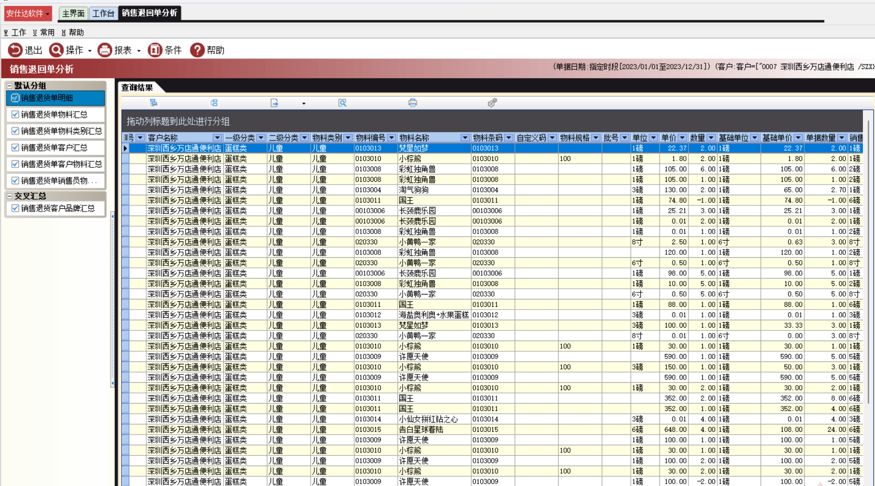Click the export document icon
This screenshot has width=875, height=486.
pyautogui.click(x=274, y=103)
